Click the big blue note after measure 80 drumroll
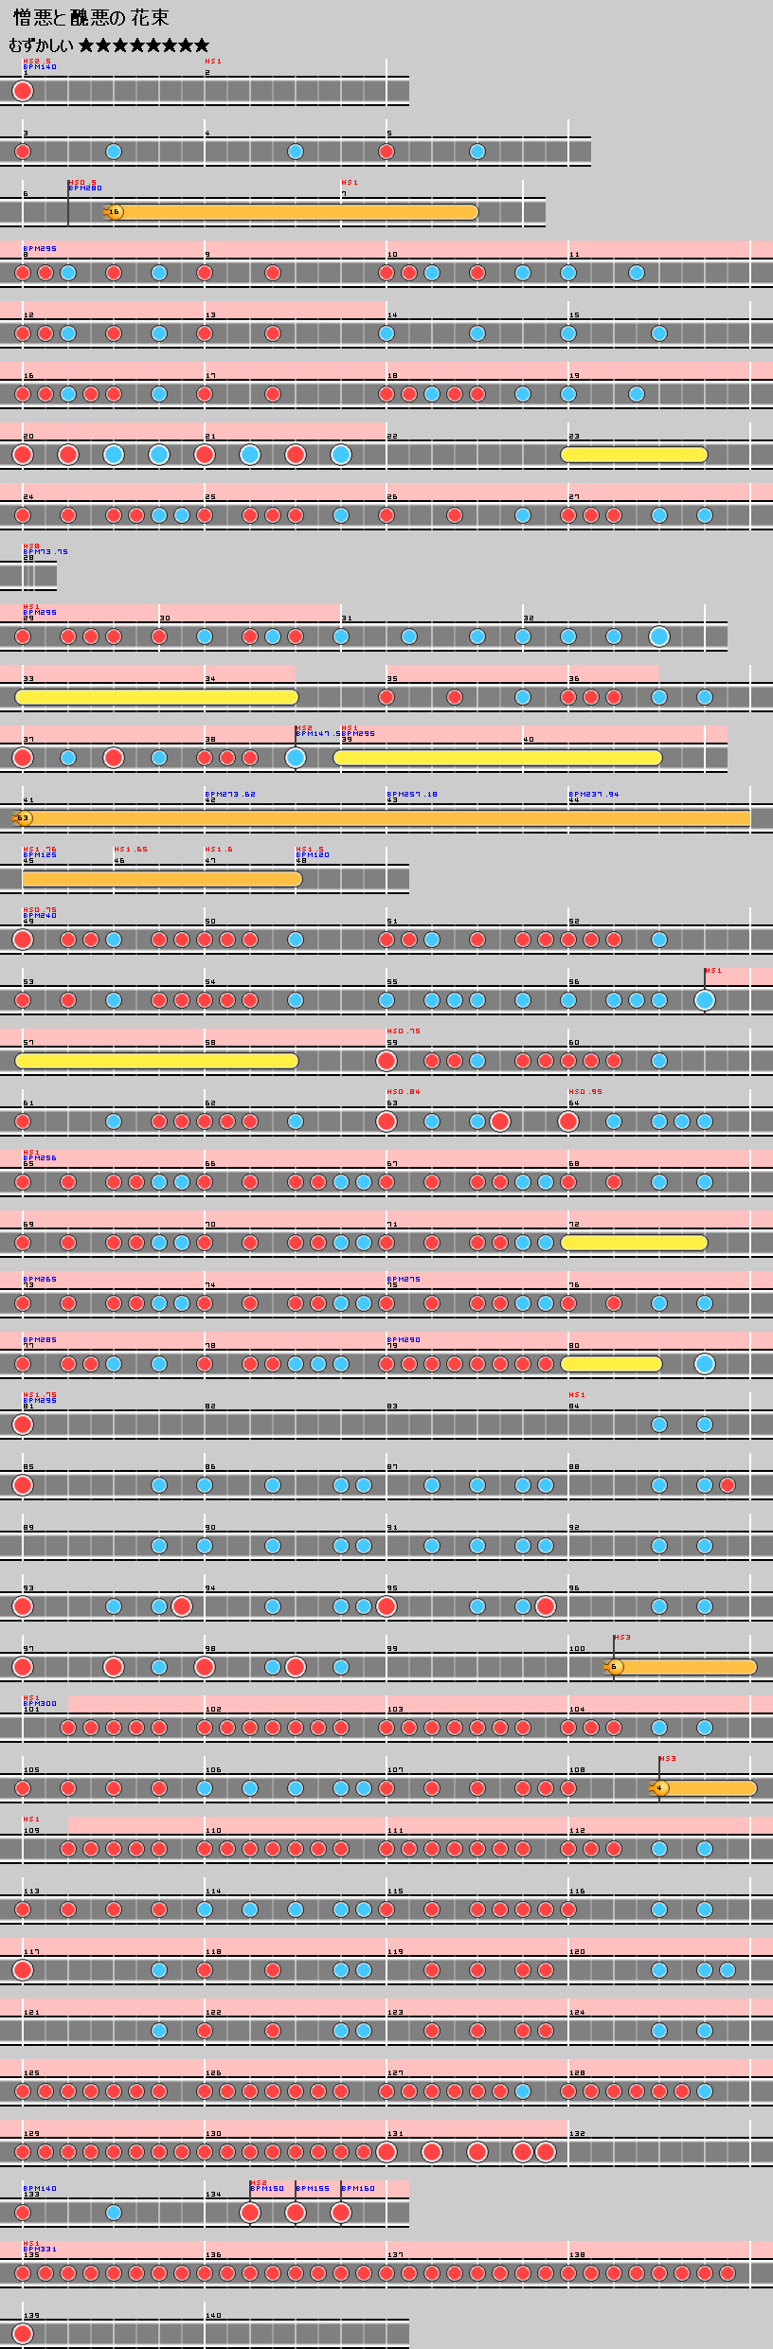Image resolution: width=773 pixels, height=2349 pixels. [705, 1364]
